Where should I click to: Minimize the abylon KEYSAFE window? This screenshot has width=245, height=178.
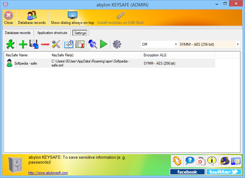click(x=217, y=4)
